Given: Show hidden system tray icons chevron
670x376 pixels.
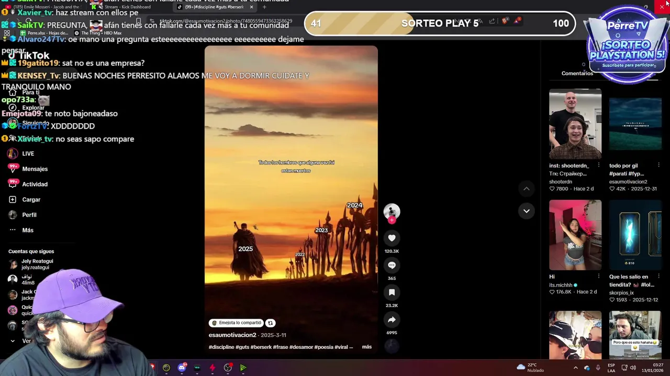Looking at the screenshot, I should (576, 368).
